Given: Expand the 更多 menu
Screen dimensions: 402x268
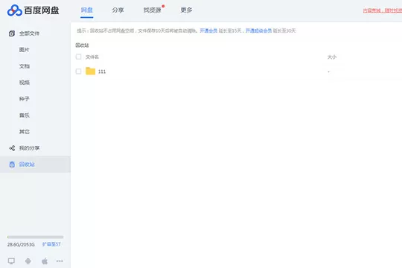Looking at the screenshot, I should pos(186,10).
